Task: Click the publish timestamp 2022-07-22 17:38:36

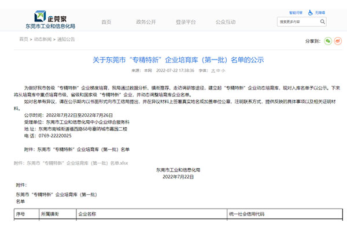Action: pos(175,71)
